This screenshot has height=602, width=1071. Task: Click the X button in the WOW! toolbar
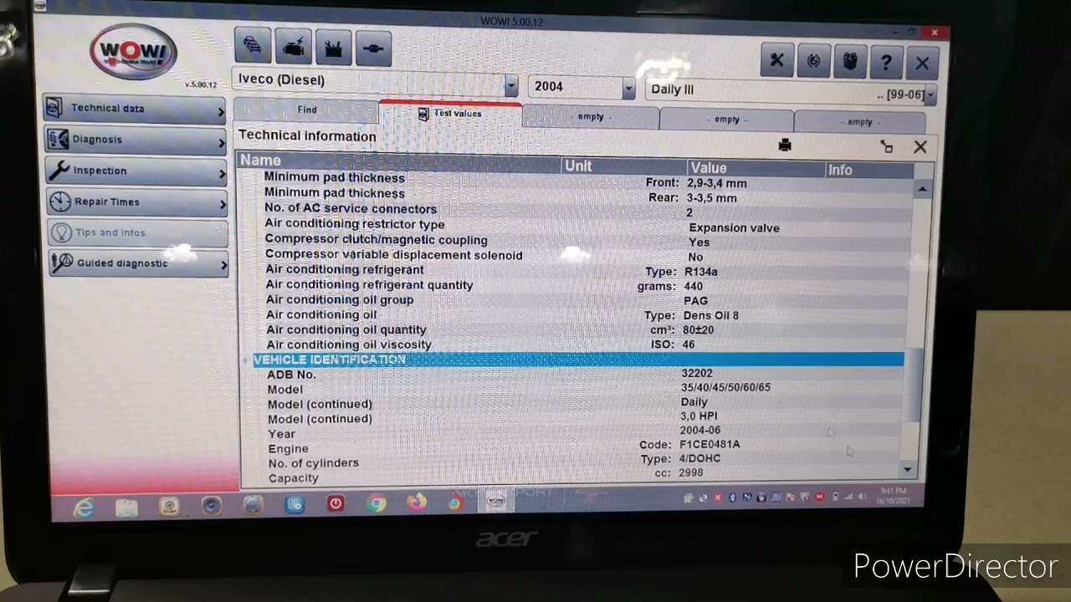click(x=922, y=64)
